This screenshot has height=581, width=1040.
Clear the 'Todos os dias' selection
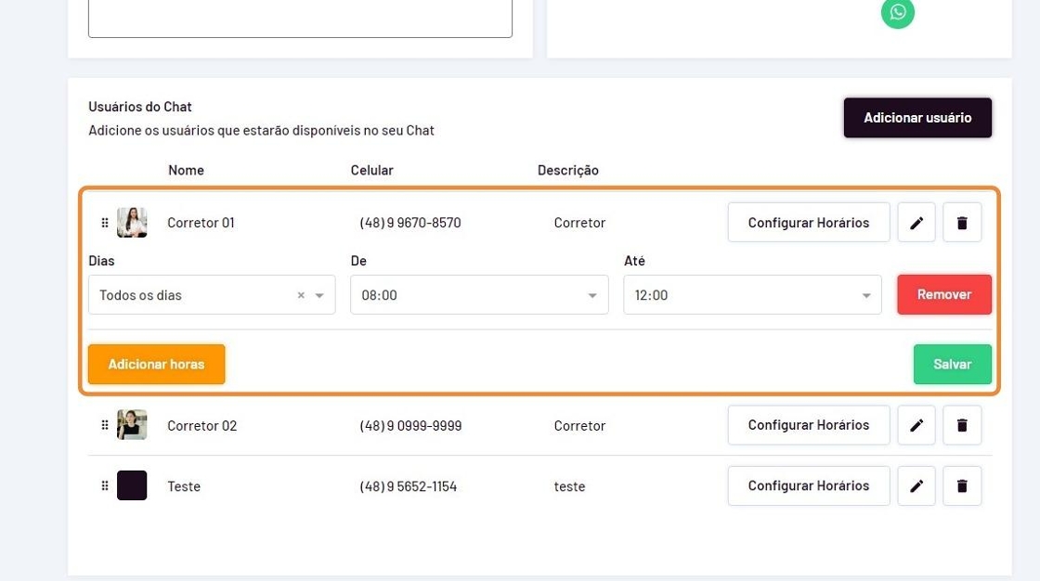click(x=301, y=295)
